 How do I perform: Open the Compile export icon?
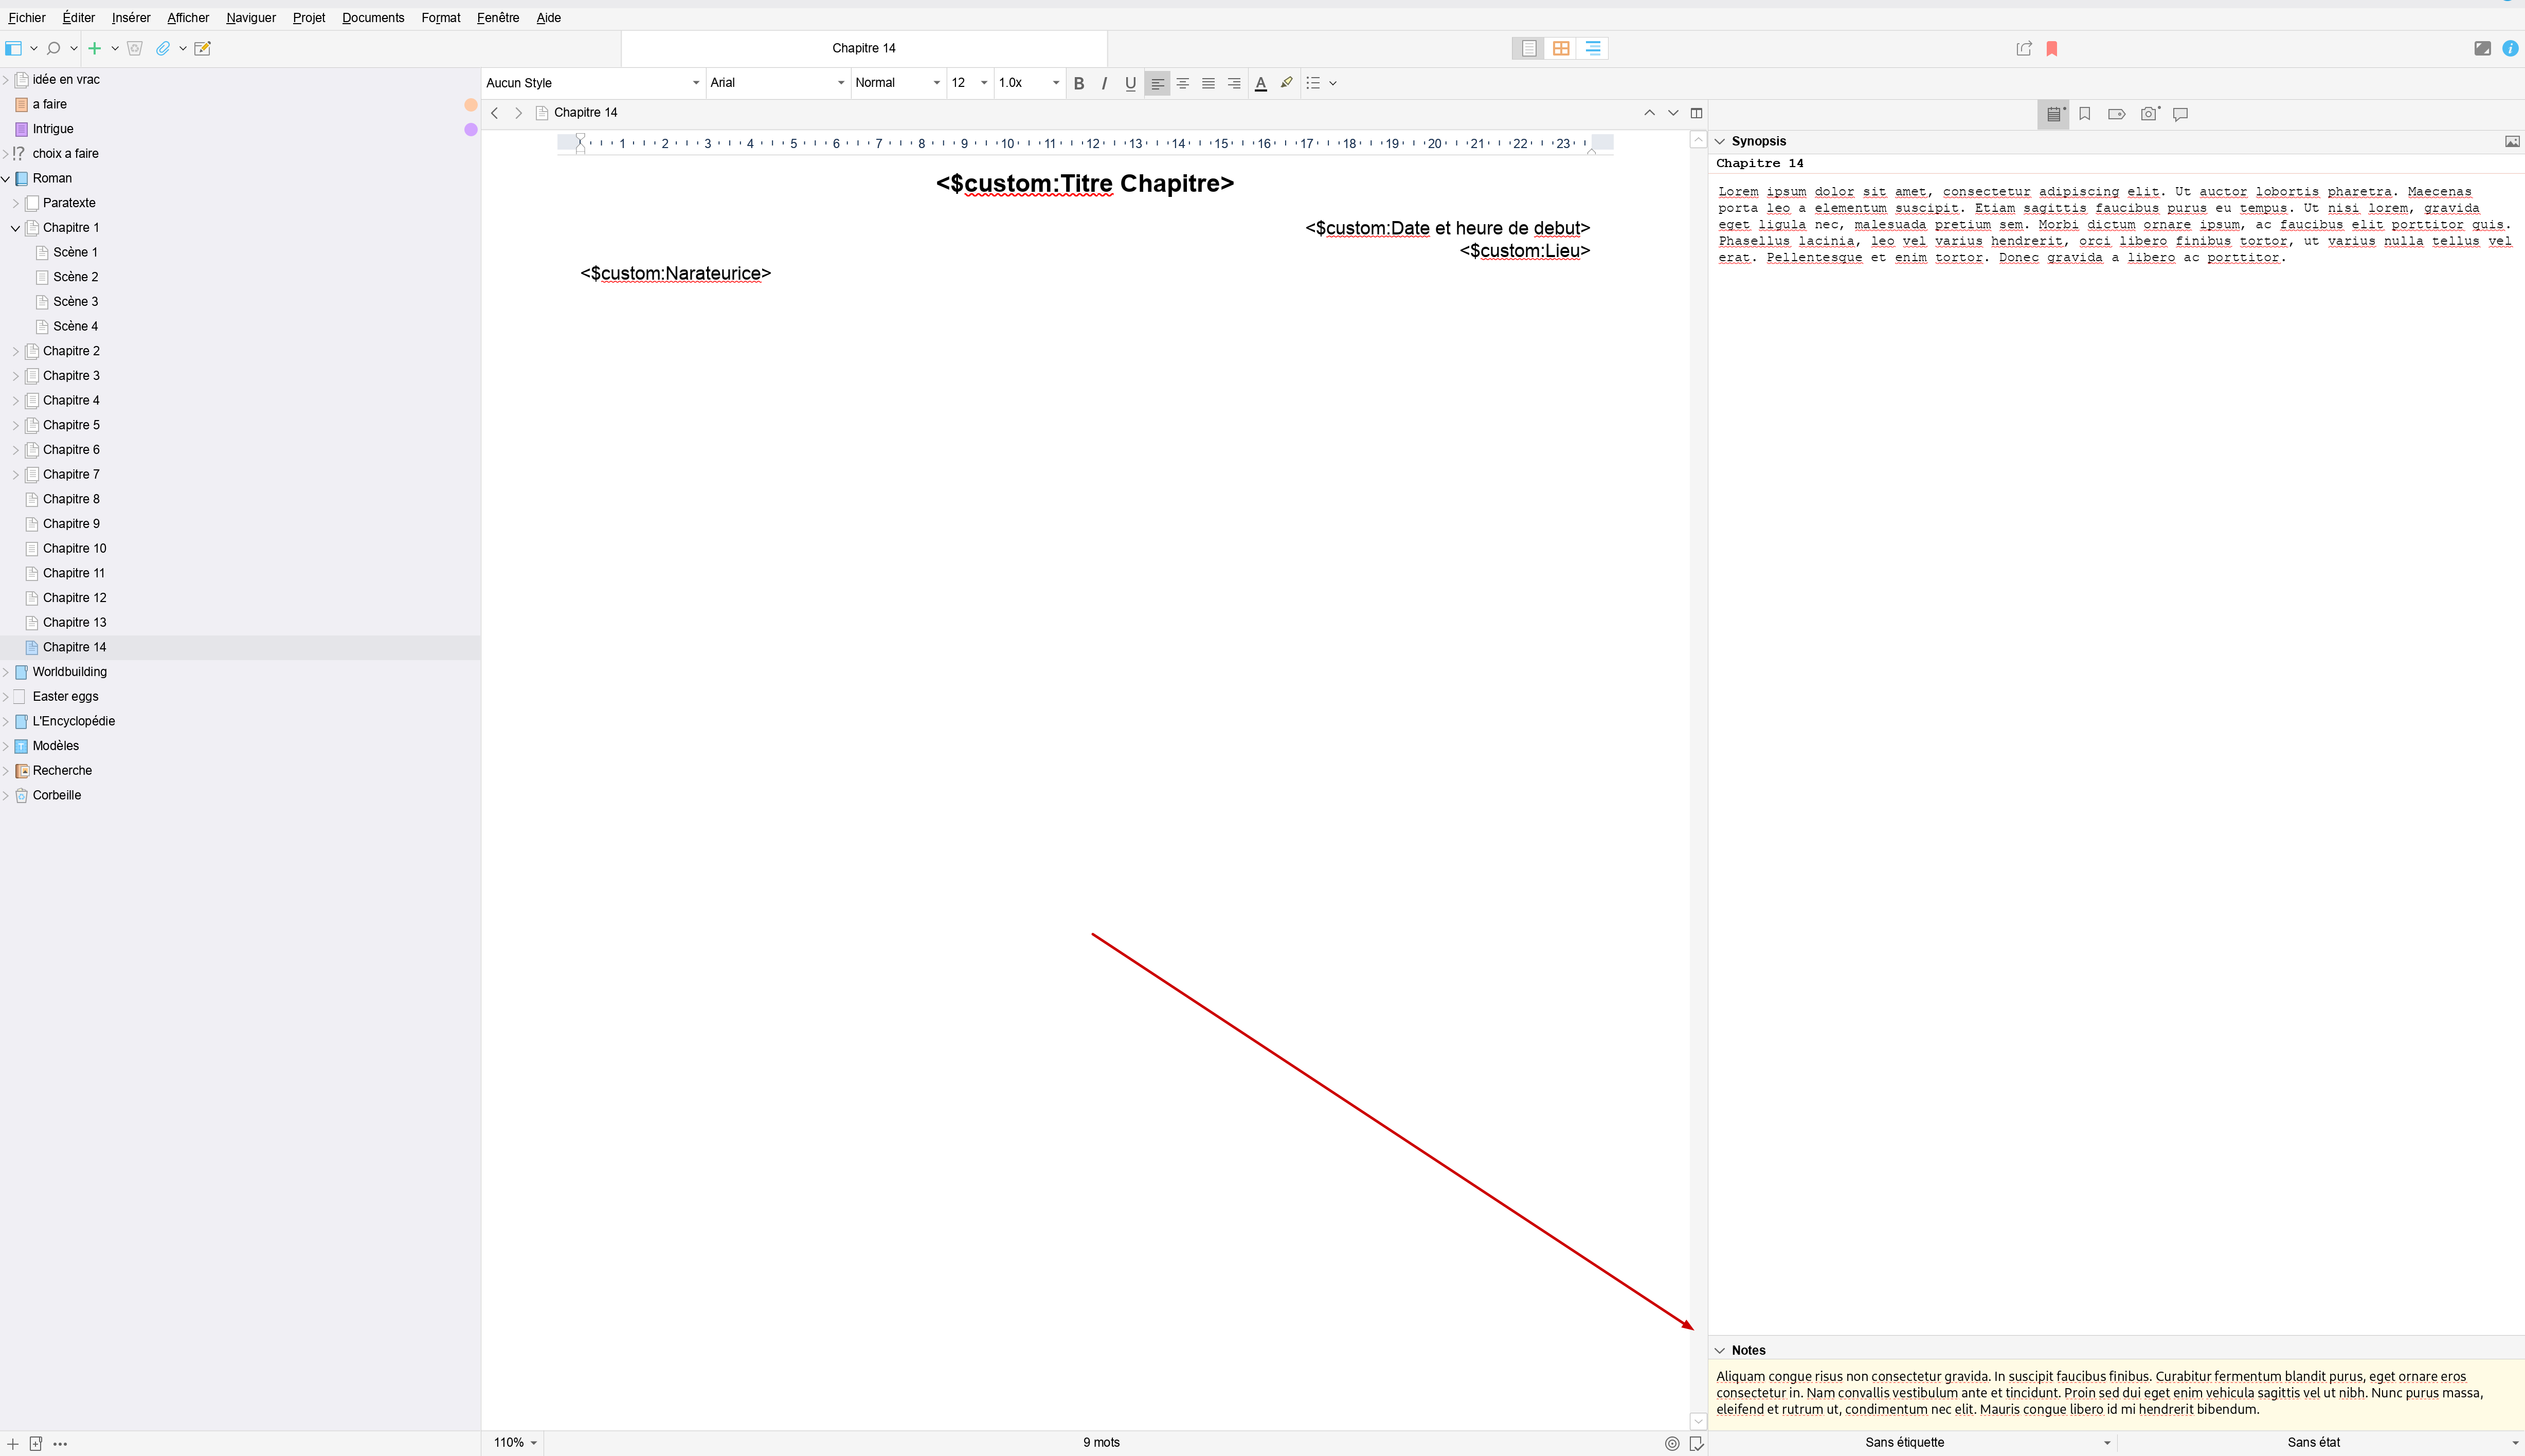coord(2023,48)
